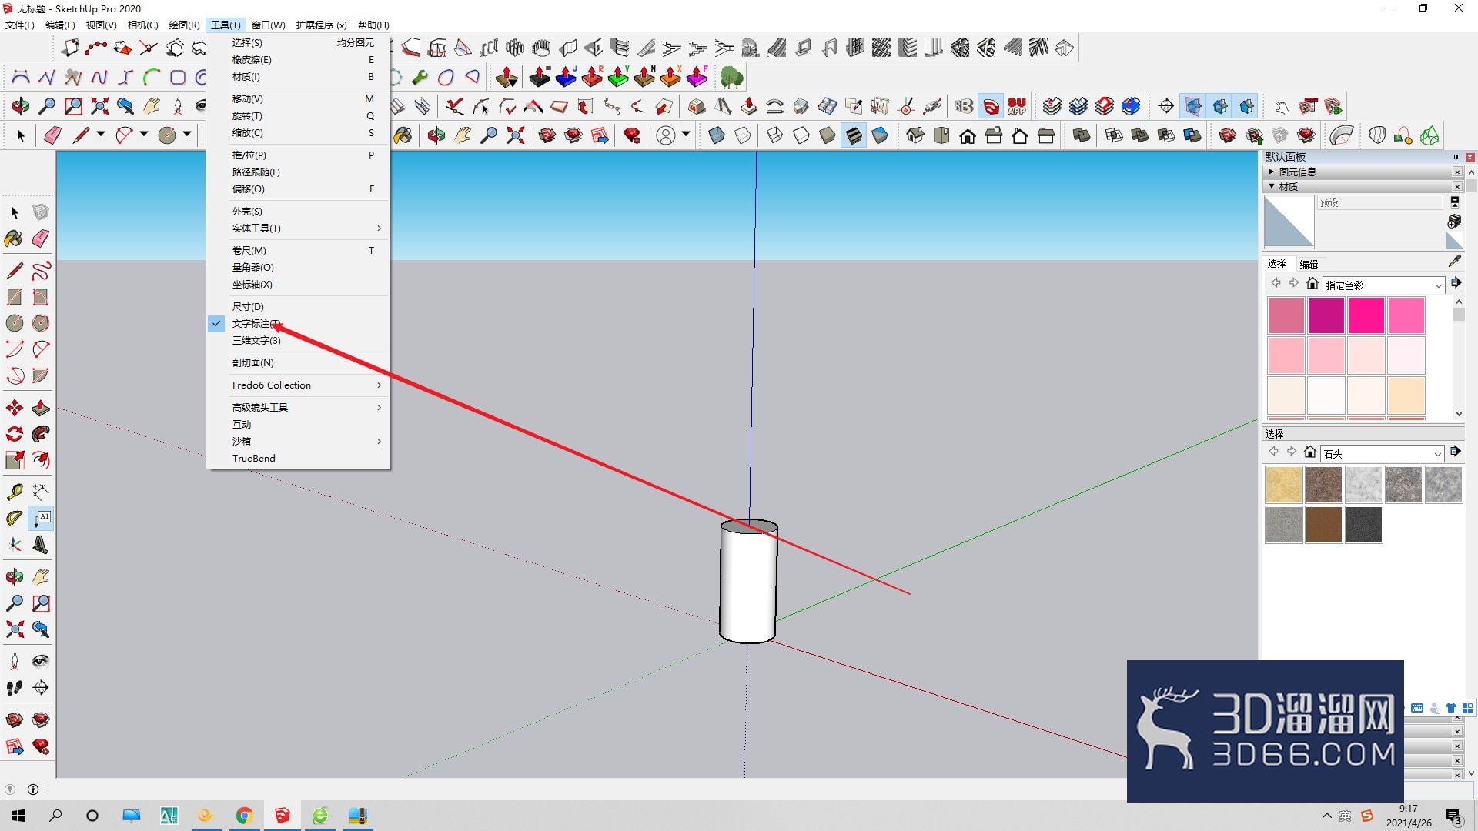Select the Eraser tool in left toolbar
The height and width of the screenshot is (831, 1478).
pyautogui.click(x=41, y=239)
